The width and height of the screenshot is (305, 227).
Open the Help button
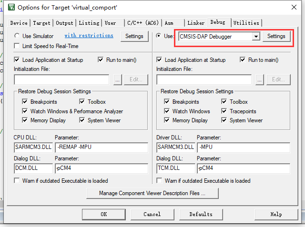tap(276, 214)
